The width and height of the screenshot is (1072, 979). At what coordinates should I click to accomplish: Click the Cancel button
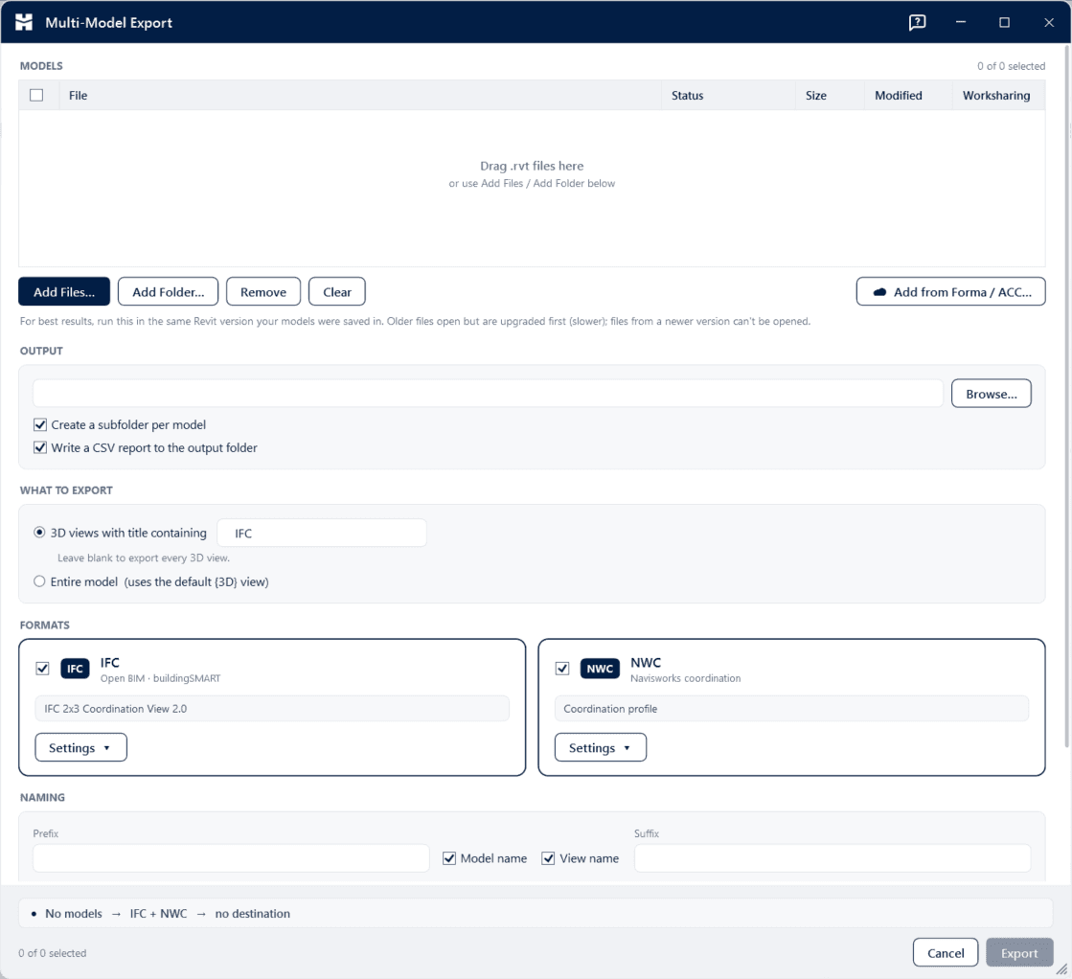(x=946, y=953)
